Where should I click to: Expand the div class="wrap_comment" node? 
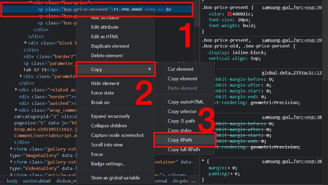pyautogui.click(x=16, y=109)
